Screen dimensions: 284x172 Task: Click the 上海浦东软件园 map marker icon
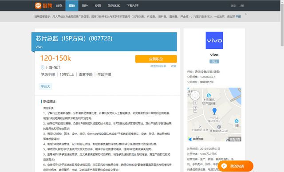[x=209, y=95]
